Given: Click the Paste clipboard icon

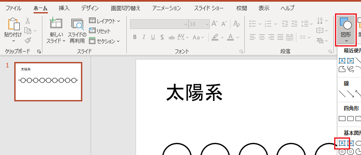Looking at the screenshot, I should coord(13,24).
